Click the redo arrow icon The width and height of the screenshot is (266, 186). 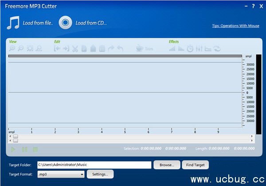[111, 49]
